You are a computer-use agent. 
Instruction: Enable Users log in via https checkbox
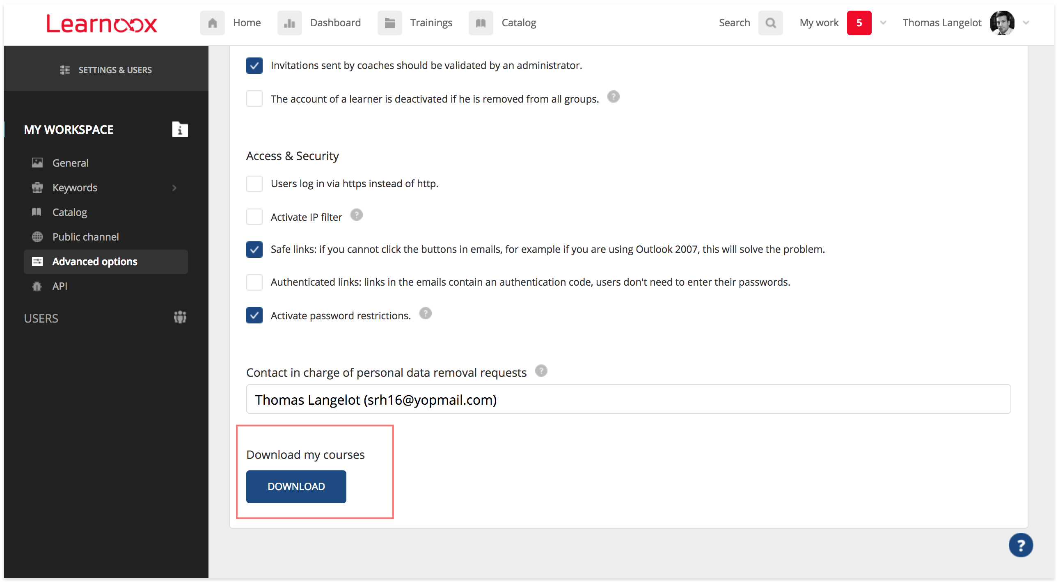point(254,183)
